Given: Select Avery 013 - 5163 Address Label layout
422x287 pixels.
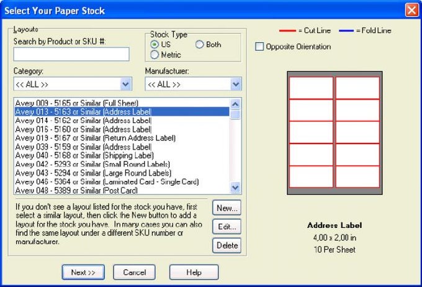Looking at the screenshot, I should [122, 112].
